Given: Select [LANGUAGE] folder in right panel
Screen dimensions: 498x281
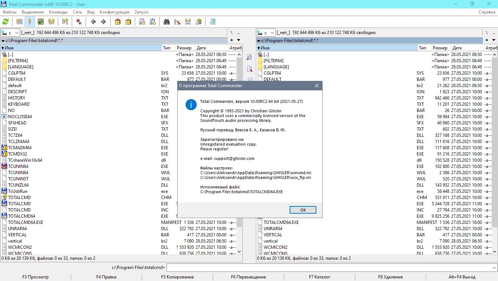Looking at the screenshot, I should coord(276,67).
